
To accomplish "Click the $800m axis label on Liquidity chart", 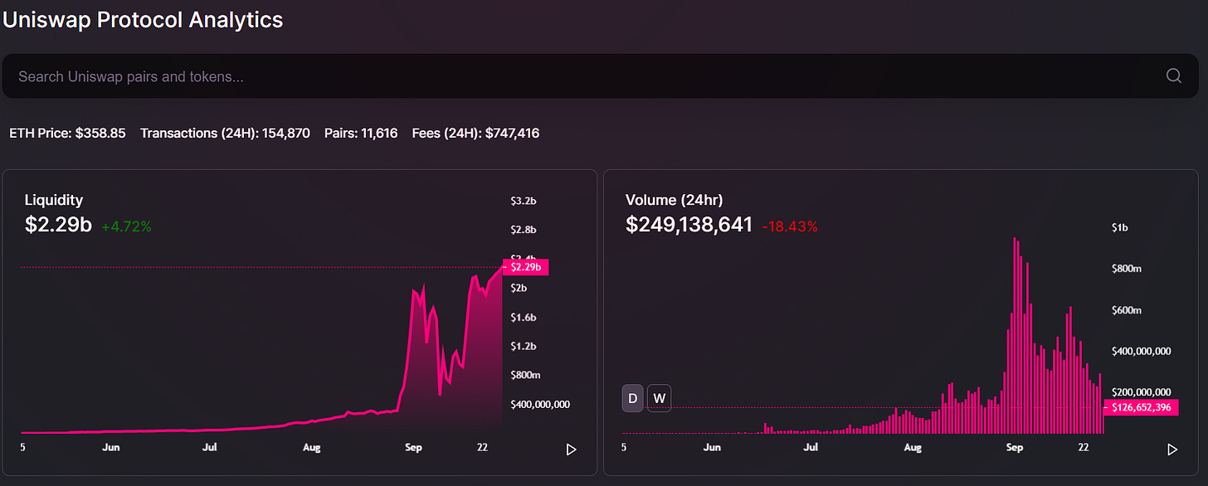I will pos(526,376).
